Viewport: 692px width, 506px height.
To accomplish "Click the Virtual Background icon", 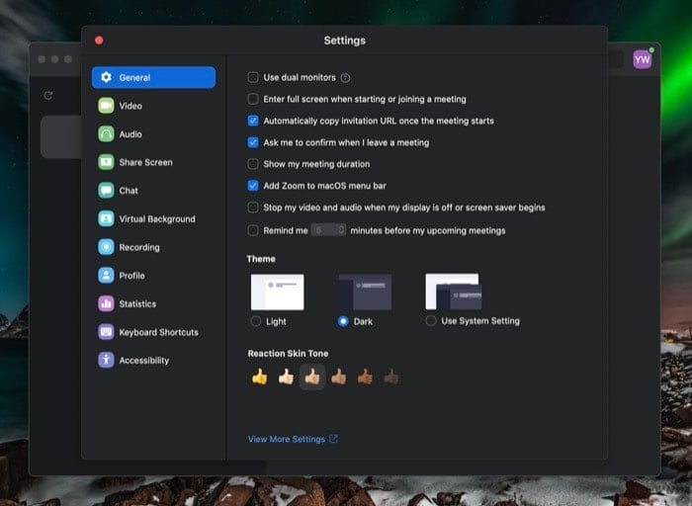I will click(x=106, y=218).
